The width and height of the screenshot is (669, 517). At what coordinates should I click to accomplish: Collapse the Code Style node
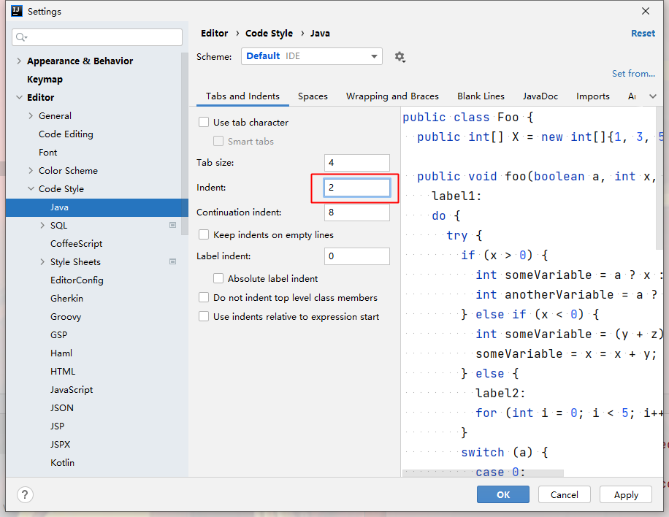31,188
